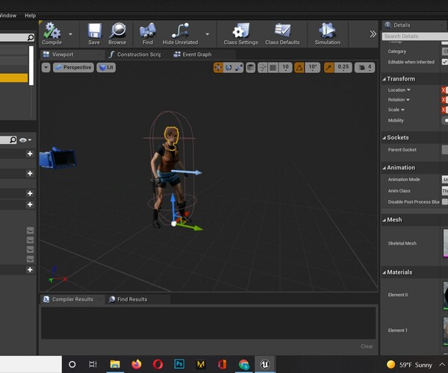Launch Opera from the taskbar
The width and height of the screenshot is (448, 373).
(x=158, y=364)
